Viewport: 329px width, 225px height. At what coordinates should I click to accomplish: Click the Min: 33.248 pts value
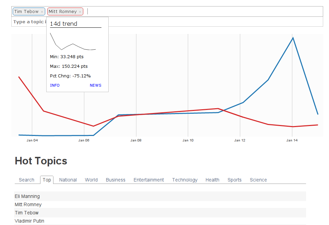(x=67, y=57)
